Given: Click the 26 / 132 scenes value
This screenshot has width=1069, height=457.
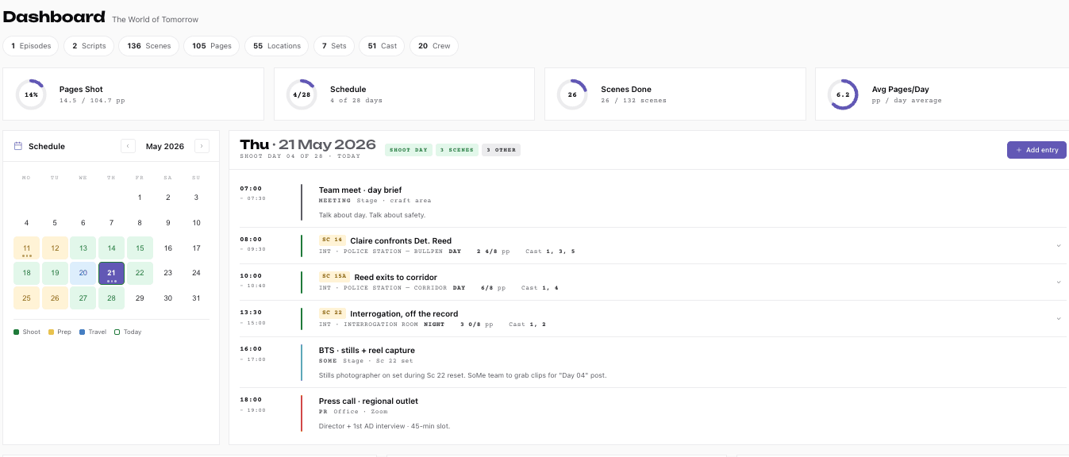Looking at the screenshot, I should click(x=634, y=101).
